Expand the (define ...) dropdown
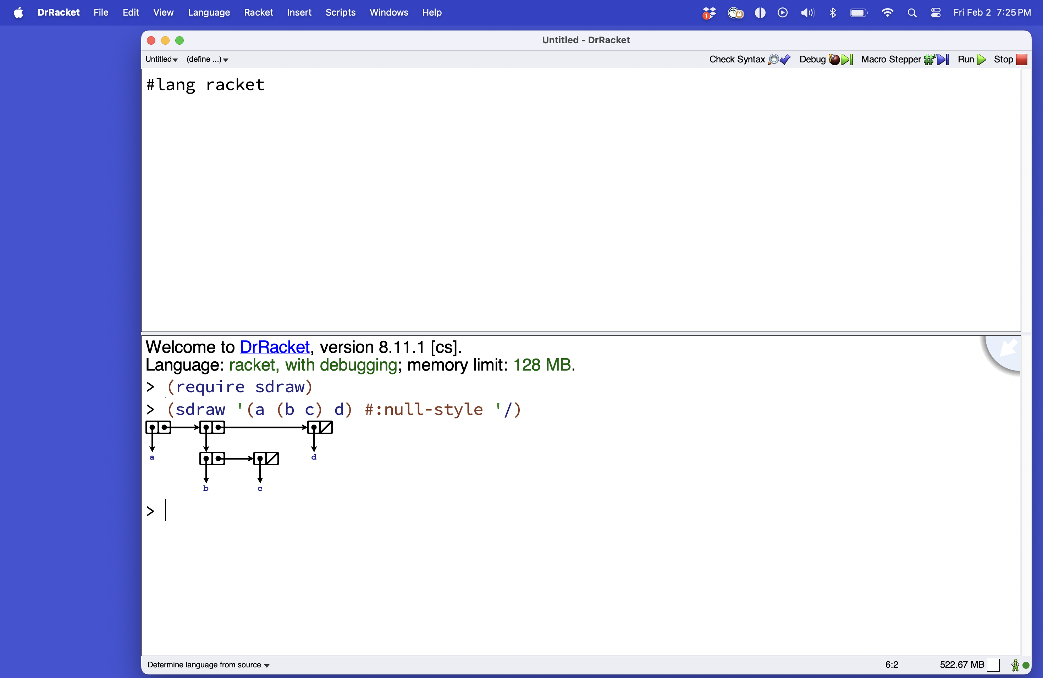This screenshot has width=1043, height=678. (x=207, y=59)
